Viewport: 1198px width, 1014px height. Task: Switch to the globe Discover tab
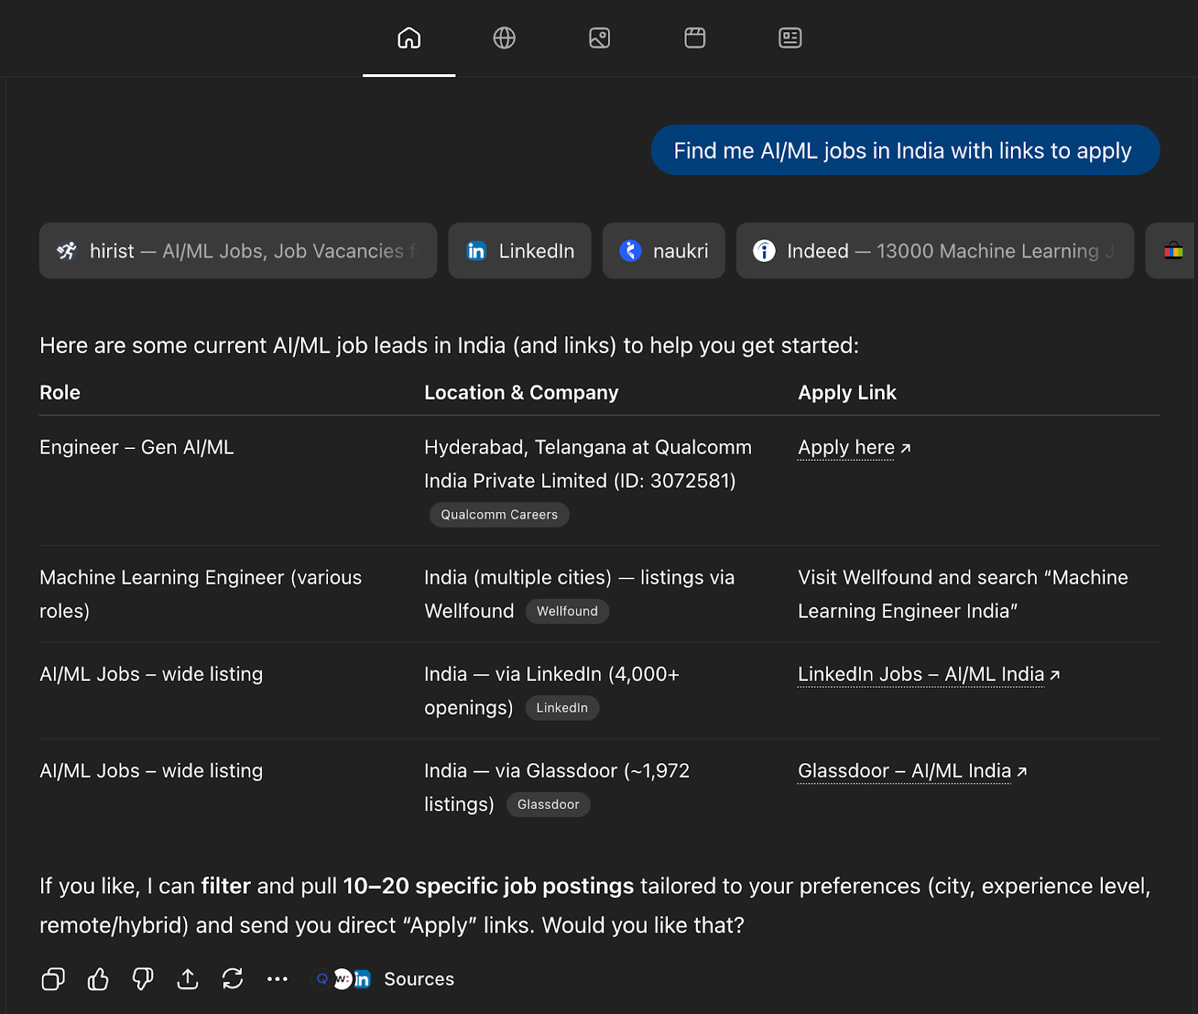click(x=504, y=37)
